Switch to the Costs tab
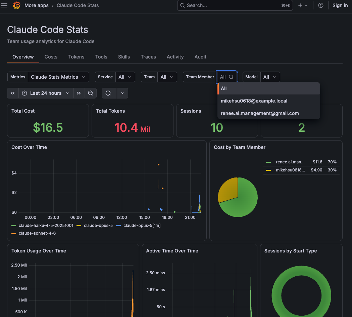This screenshot has width=352, height=317. point(51,57)
